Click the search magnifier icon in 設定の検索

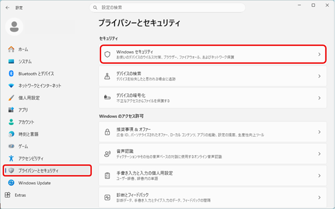95,8
